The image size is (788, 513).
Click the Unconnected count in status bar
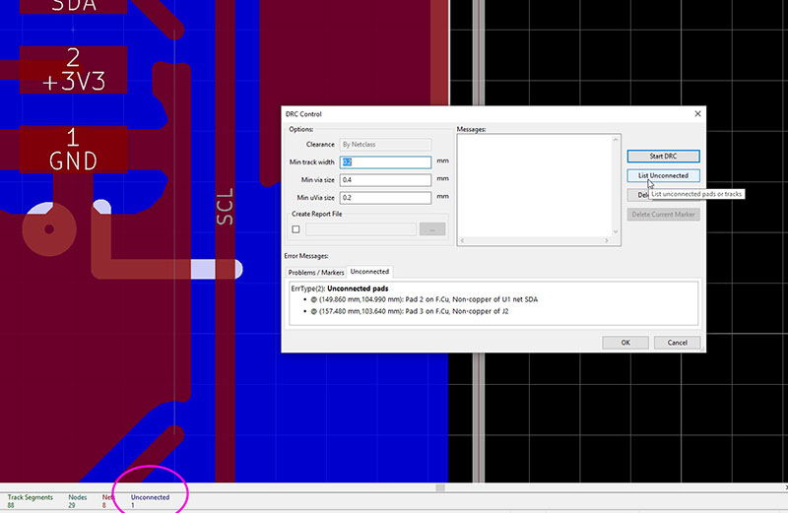point(150,501)
